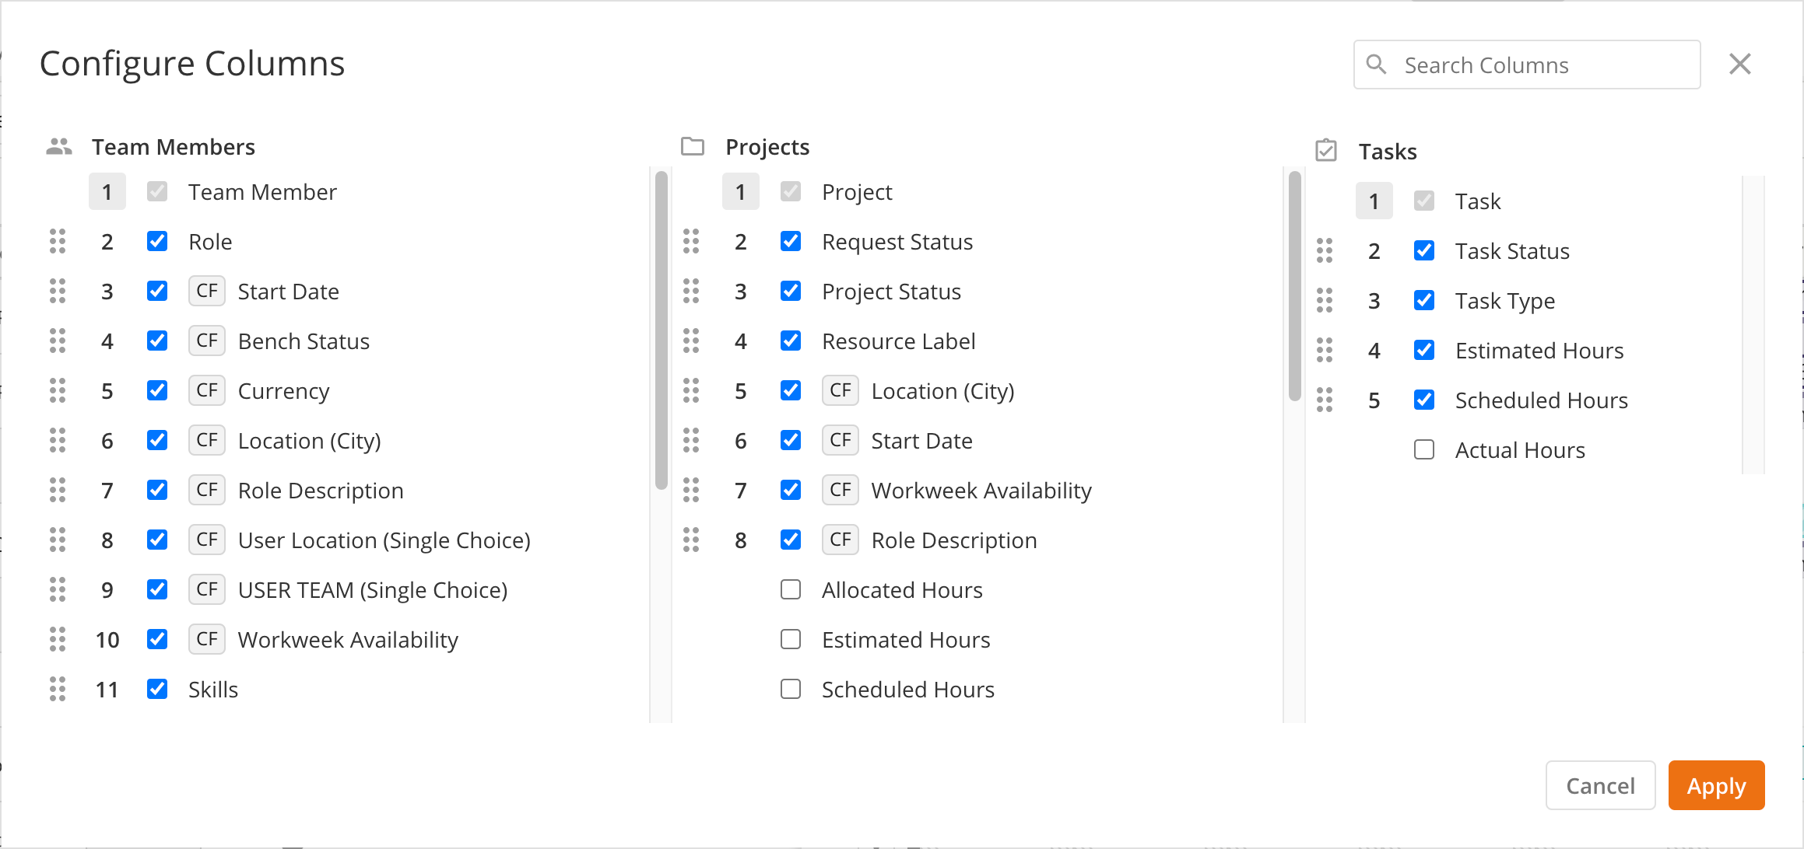
Task: Click the Team Members group icon
Action: (x=59, y=147)
